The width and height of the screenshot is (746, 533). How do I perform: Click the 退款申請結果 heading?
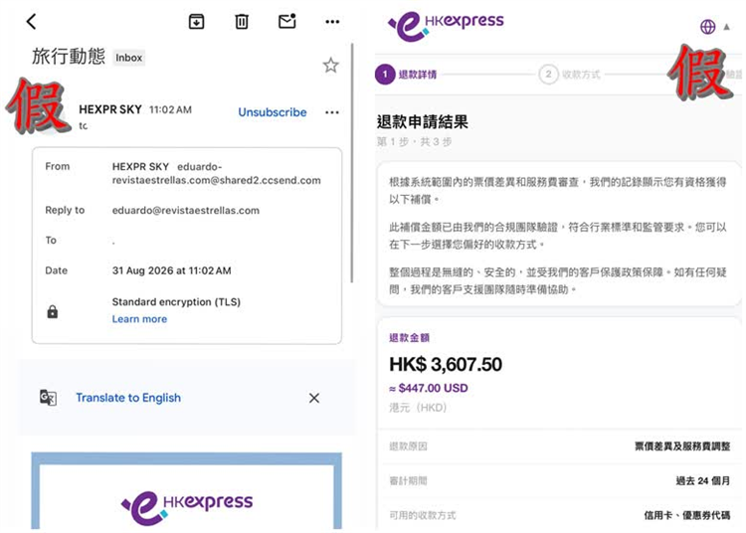click(x=423, y=122)
